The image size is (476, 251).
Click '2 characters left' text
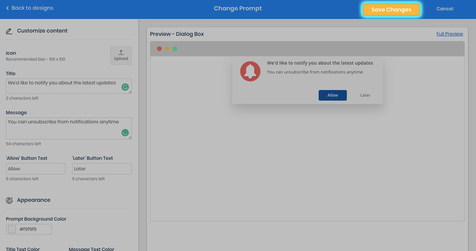(22, 98)
